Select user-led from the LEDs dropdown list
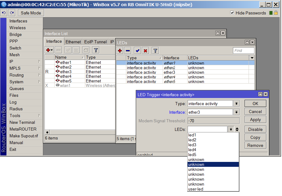This screenshot has height=196, width=282. coord(213,189)
